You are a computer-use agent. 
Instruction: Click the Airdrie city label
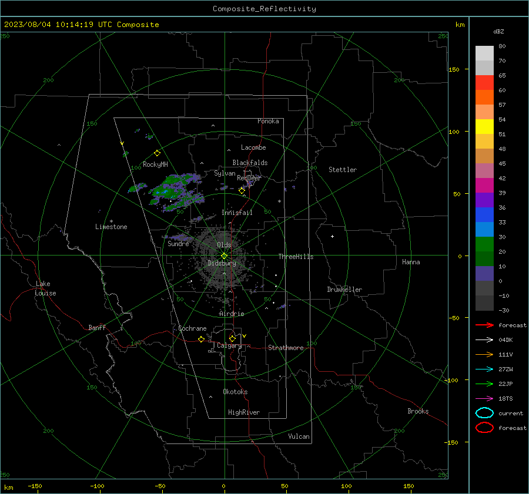tap(232, 314)
